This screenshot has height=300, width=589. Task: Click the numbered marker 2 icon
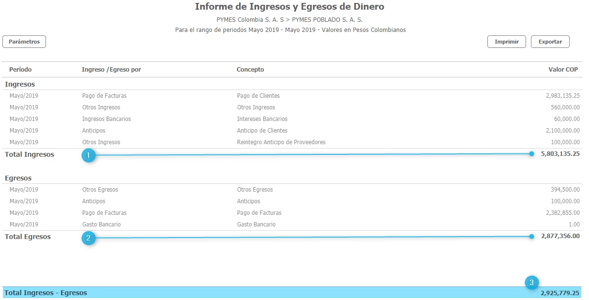pos(88,237)
